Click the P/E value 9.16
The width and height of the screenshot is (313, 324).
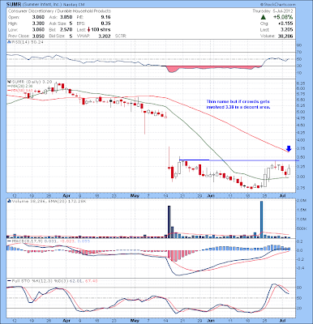(x=105, y=17)
